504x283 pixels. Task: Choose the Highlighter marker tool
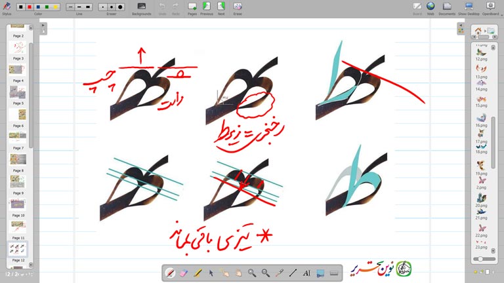click(x=198, y=273)
